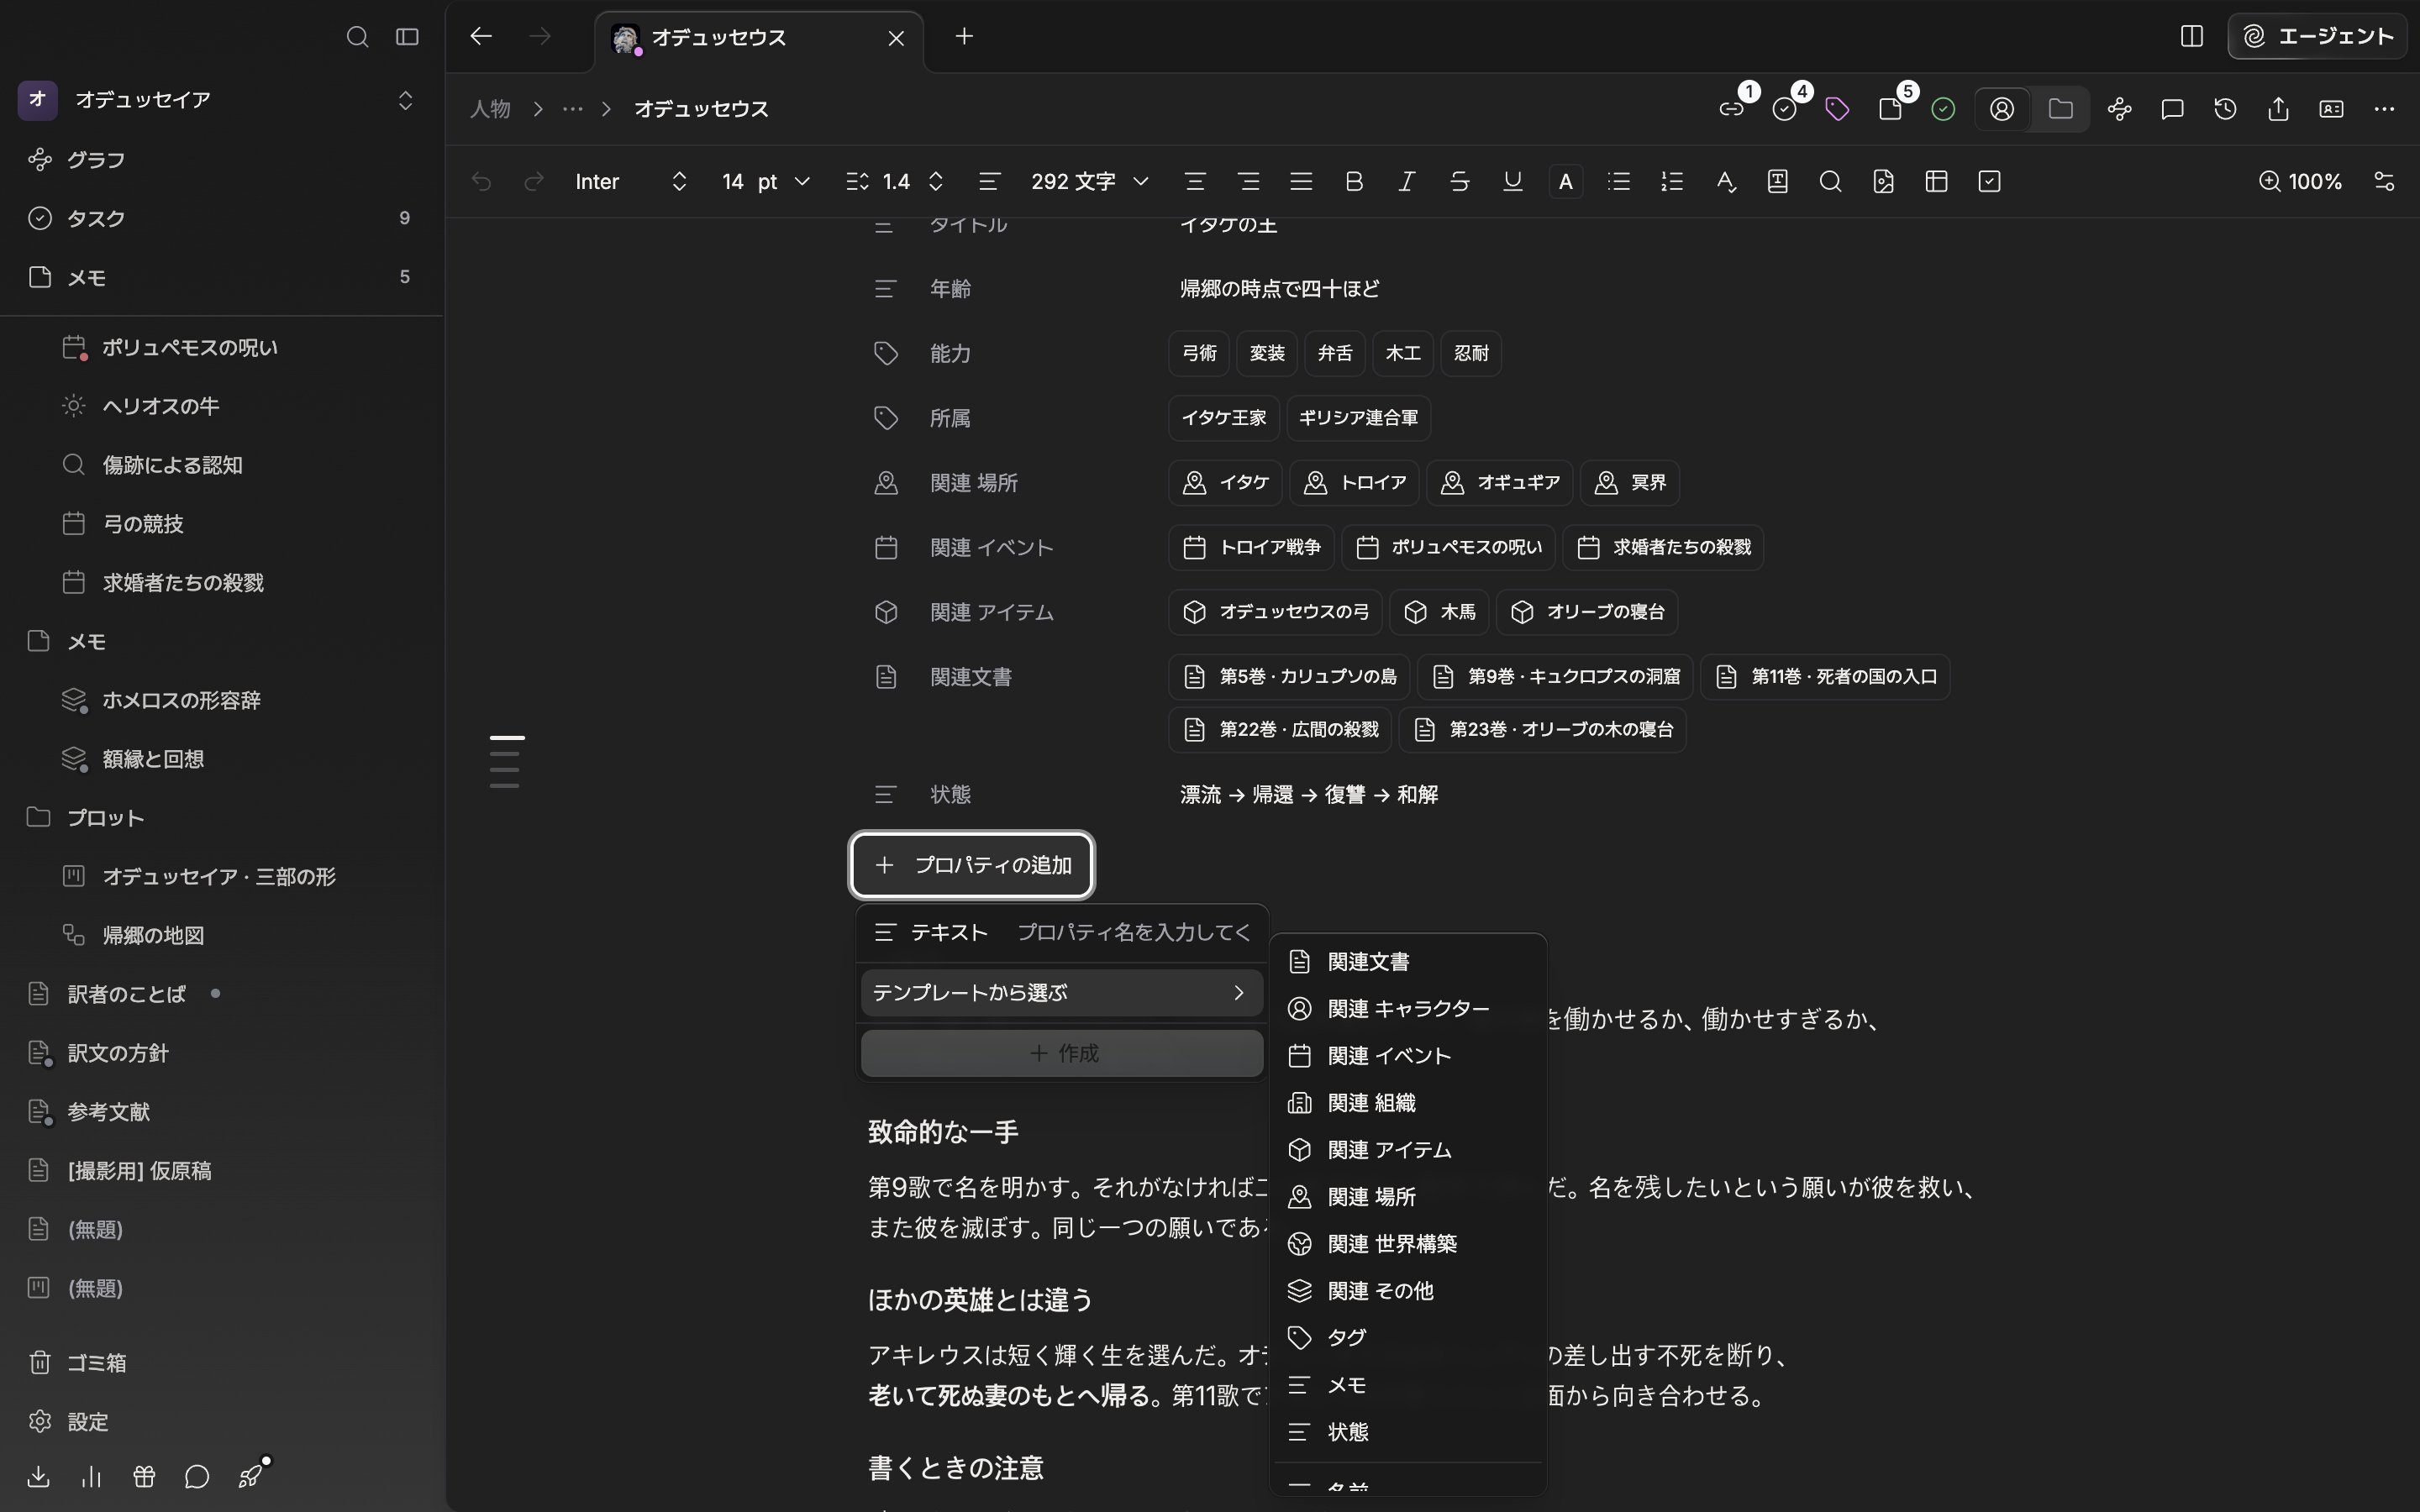The image size is (2420, 1512).
Task: Toggle the sidebar panel icon
Action: point(407,37)
